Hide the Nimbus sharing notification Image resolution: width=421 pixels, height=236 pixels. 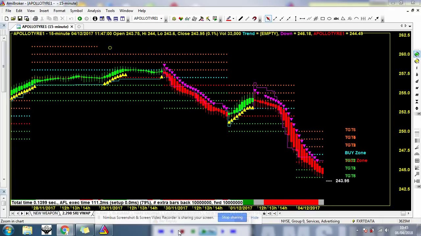(x=255, y=218)
